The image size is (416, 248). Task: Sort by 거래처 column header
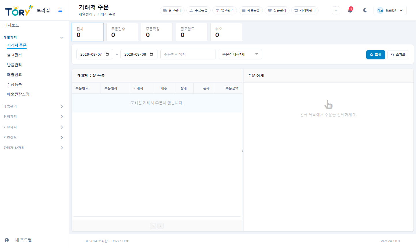pyautogui.click(x=142, y=88)
